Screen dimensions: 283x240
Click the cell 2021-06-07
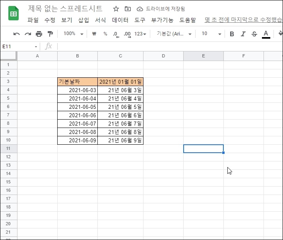point(78,124)
